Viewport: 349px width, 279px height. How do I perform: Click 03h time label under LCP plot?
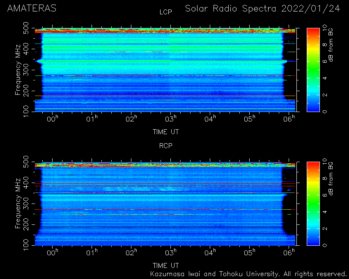click(x=171, y=119)
